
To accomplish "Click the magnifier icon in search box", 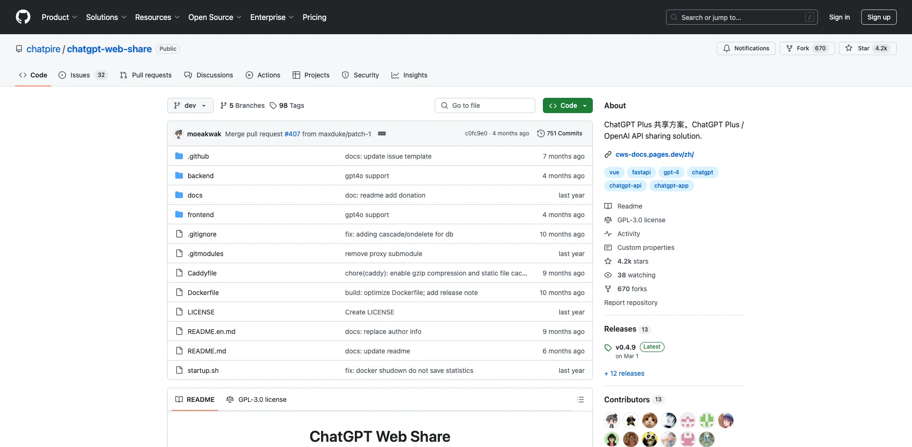I will click(674, 17).
